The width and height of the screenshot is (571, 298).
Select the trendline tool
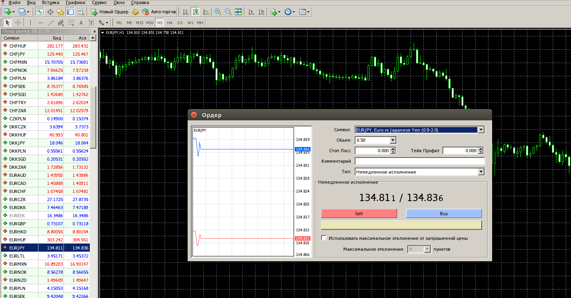click(x=51, y=23)
